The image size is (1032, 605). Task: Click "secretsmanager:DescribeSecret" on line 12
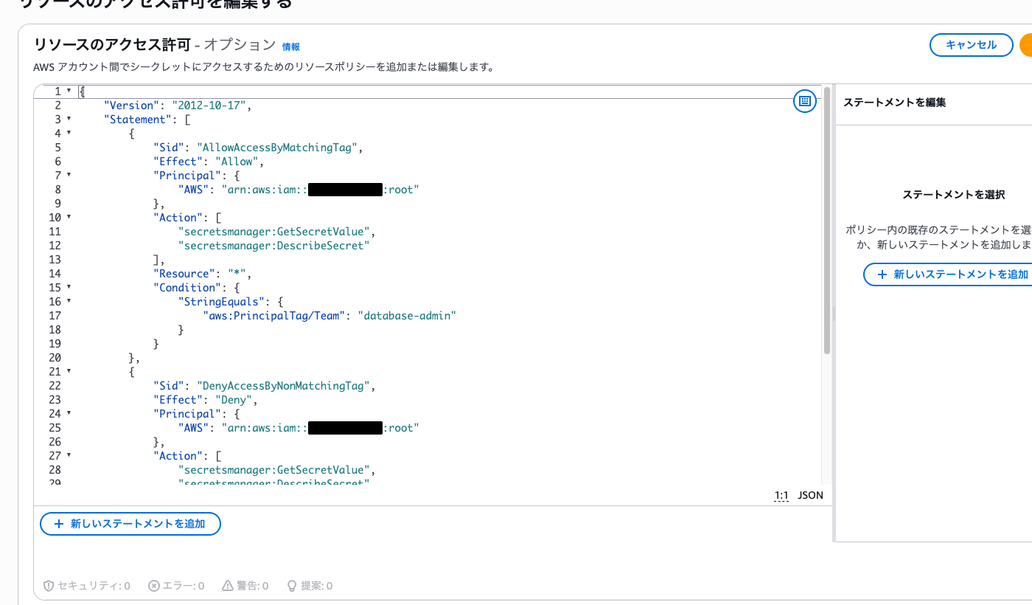pos(273,246)
